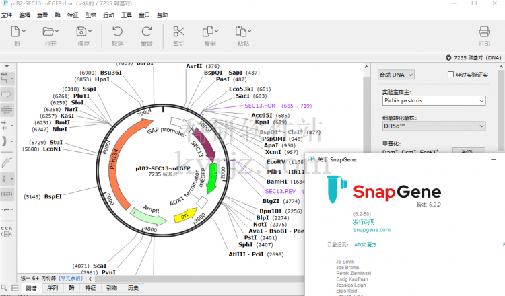The width and height of the screenshot is (505, 296).
Task: Click the ATGC魔方 registered link
Action: click(365, 244)
